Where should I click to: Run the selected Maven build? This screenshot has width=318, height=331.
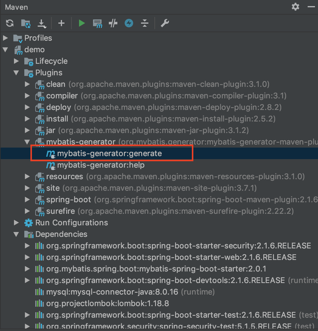click(81, 23)
